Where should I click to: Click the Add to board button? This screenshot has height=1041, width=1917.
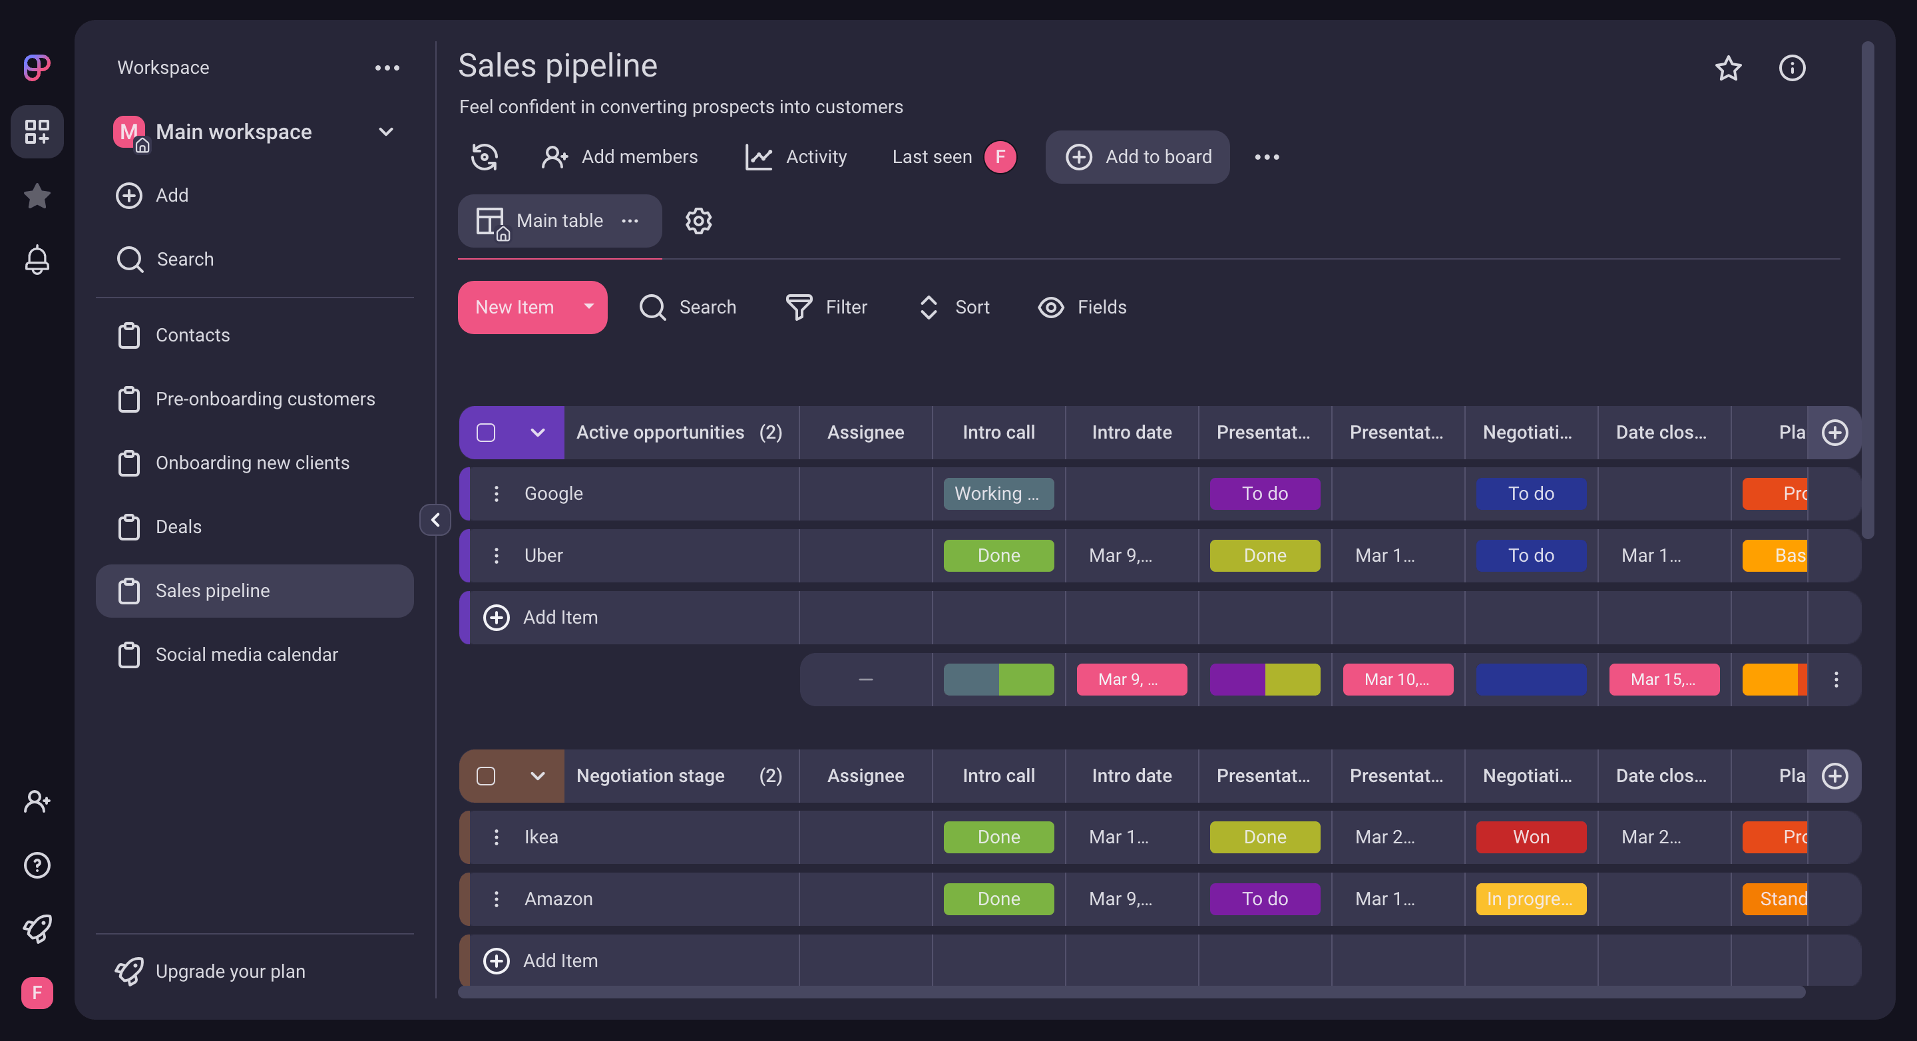pos(1137,157)
